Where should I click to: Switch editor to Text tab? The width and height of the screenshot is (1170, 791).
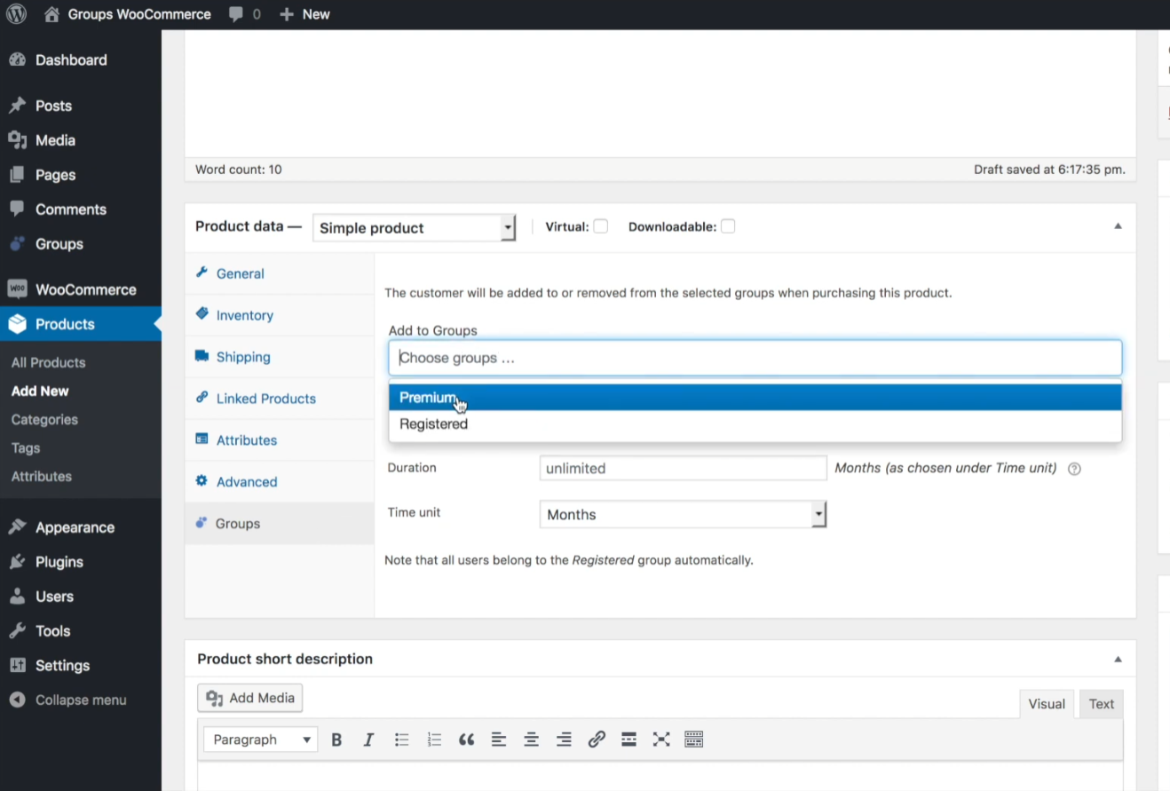click(1102, 704)
